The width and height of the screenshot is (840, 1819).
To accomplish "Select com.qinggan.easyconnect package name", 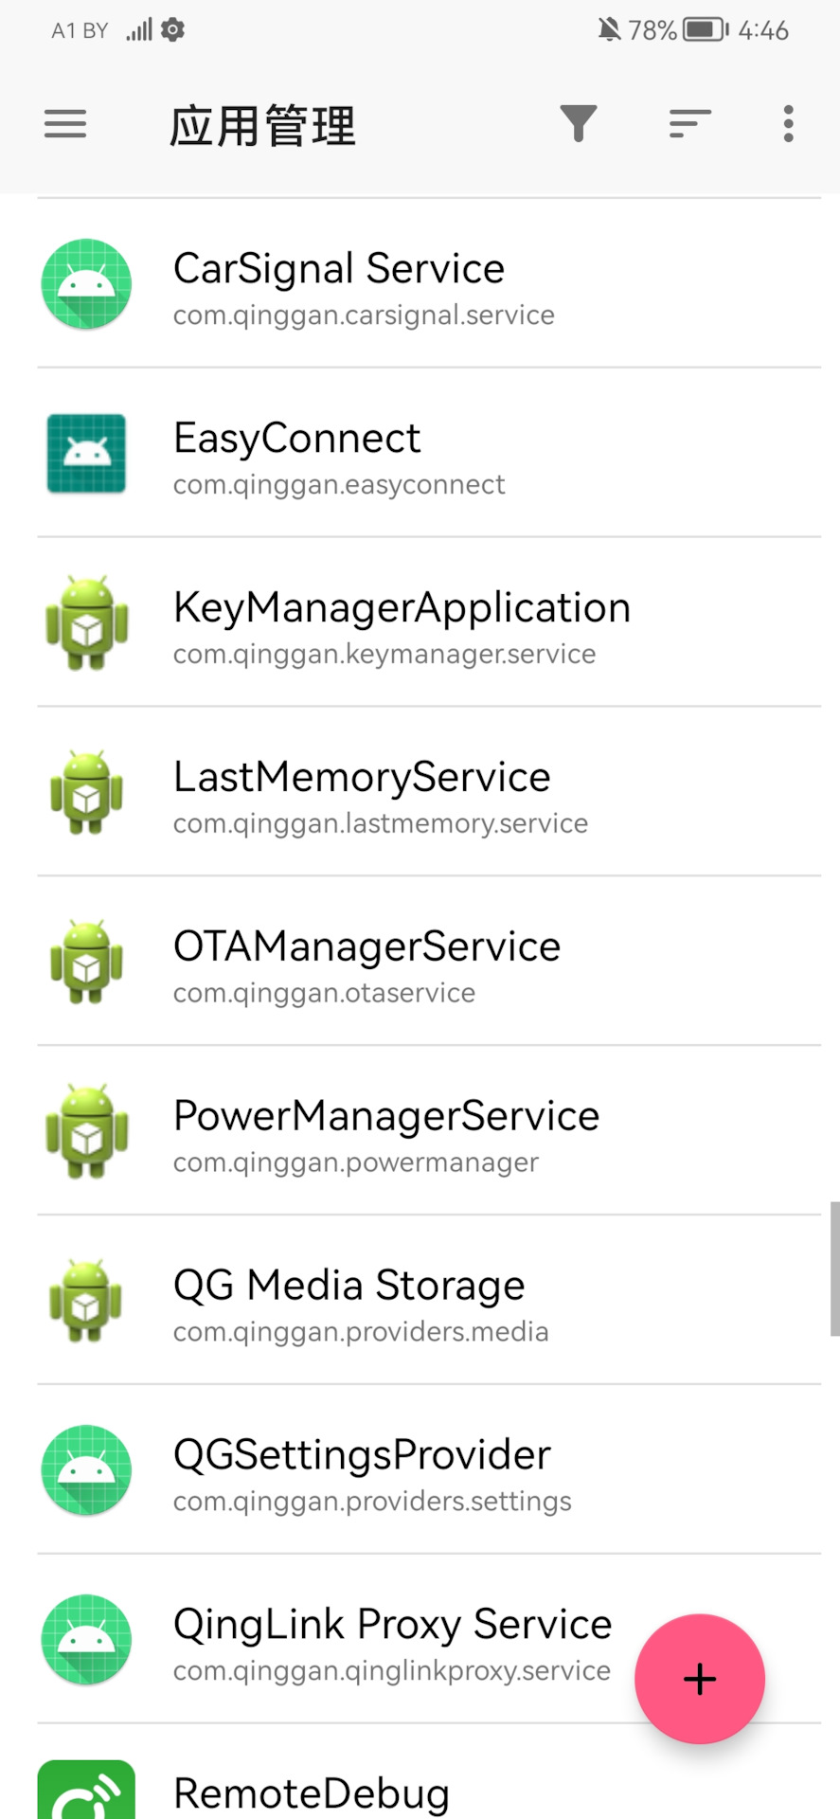I will point(339,485).
